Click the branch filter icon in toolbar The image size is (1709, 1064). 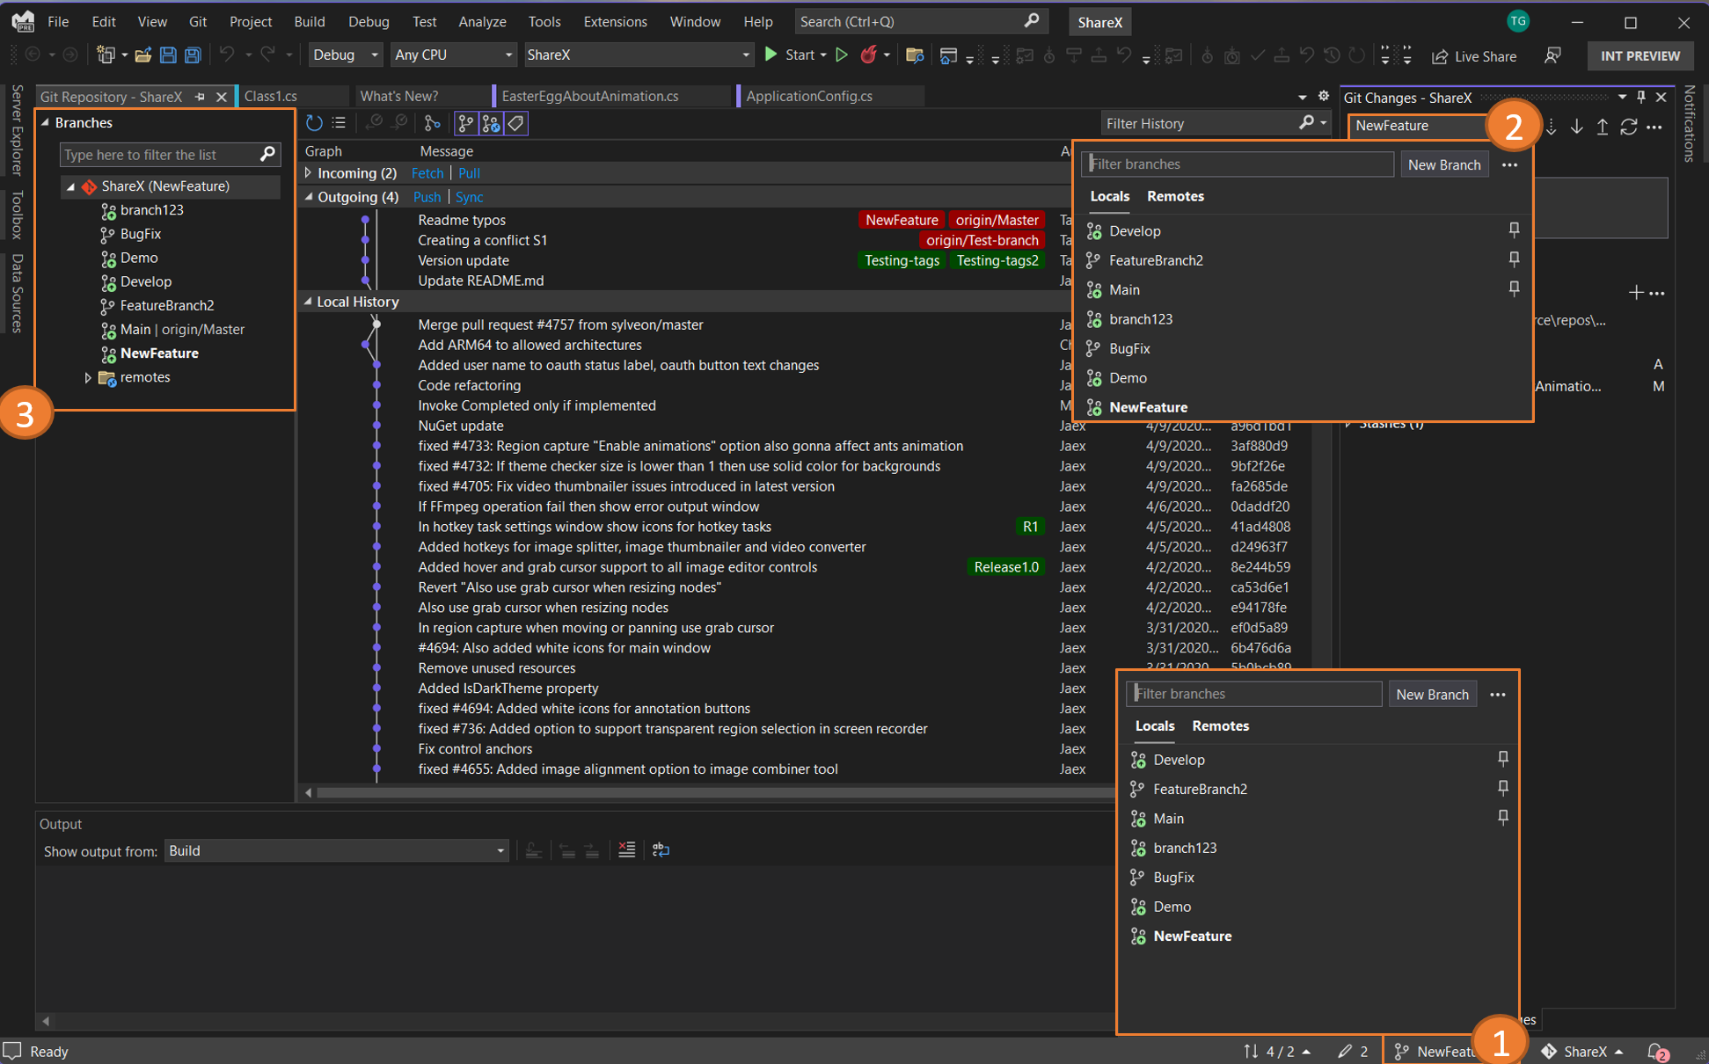click(x=466, y=122)
